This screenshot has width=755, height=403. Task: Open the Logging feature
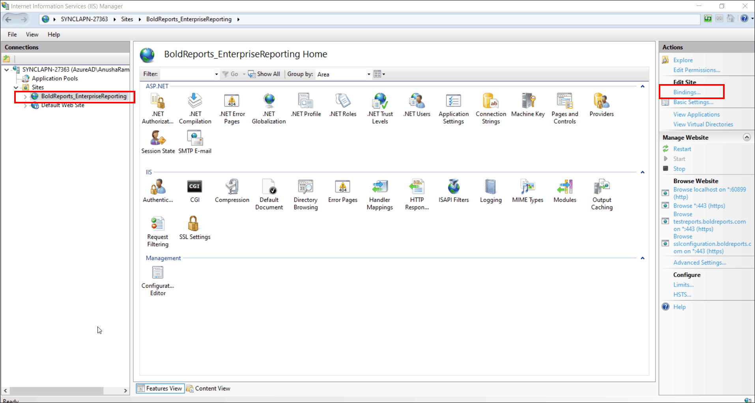(491, 191)
